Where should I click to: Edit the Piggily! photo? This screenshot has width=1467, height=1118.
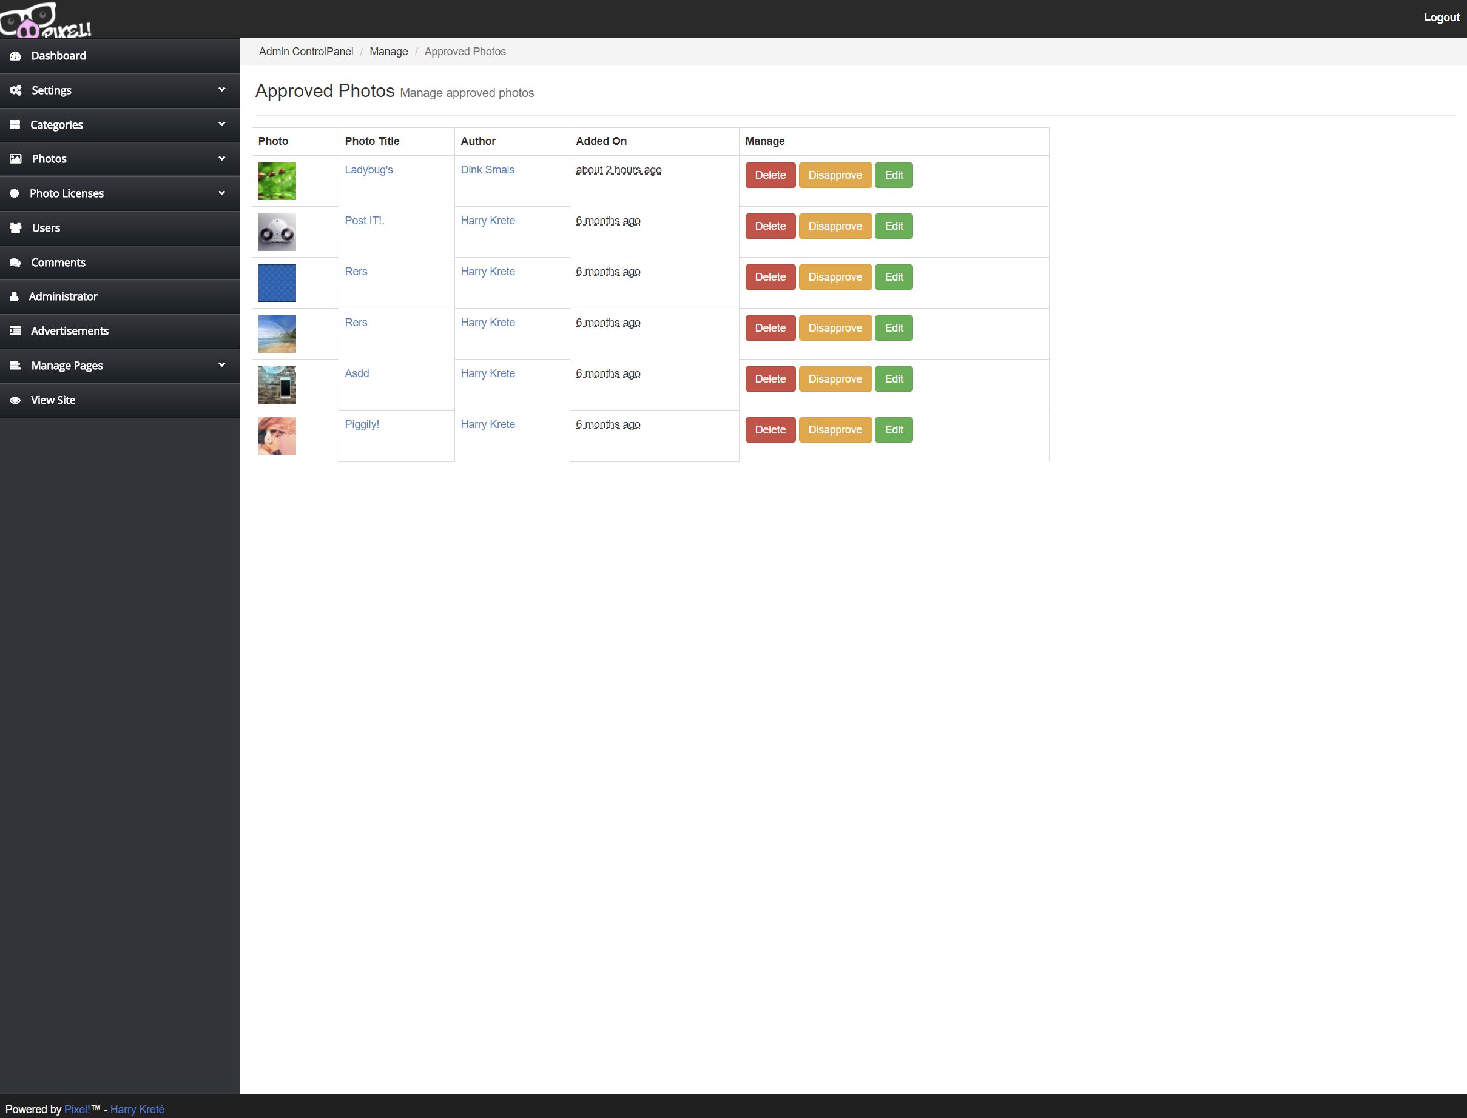coord(893,430)
